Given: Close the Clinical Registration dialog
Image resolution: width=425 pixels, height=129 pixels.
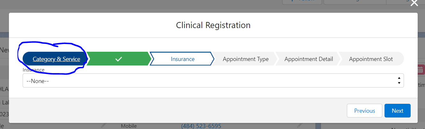Looking at the screenshot, I should (414, 3).
